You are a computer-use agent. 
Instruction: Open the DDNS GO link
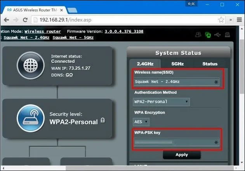[69, 75]
